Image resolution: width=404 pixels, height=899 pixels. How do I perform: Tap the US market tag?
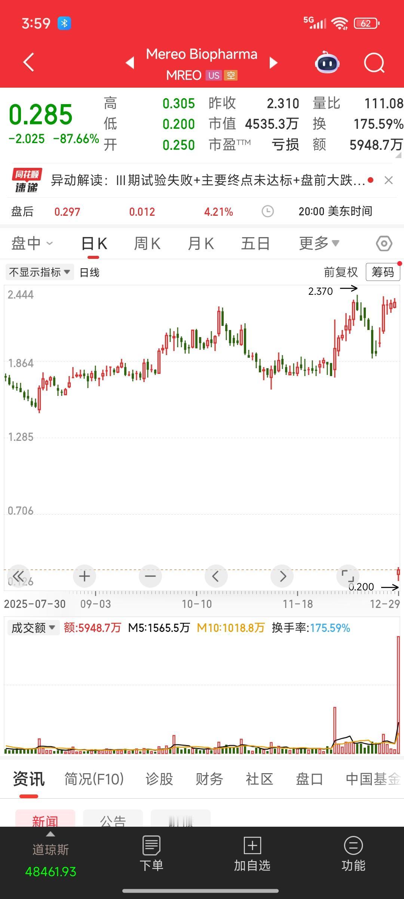(x=214, y=76)
